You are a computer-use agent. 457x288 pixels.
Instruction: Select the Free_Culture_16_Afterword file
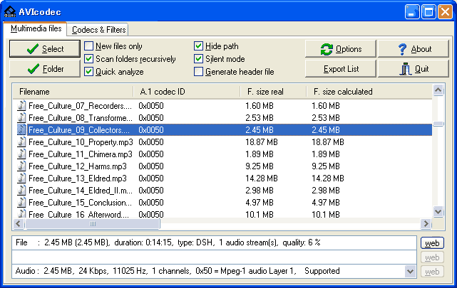pos(78,214)
